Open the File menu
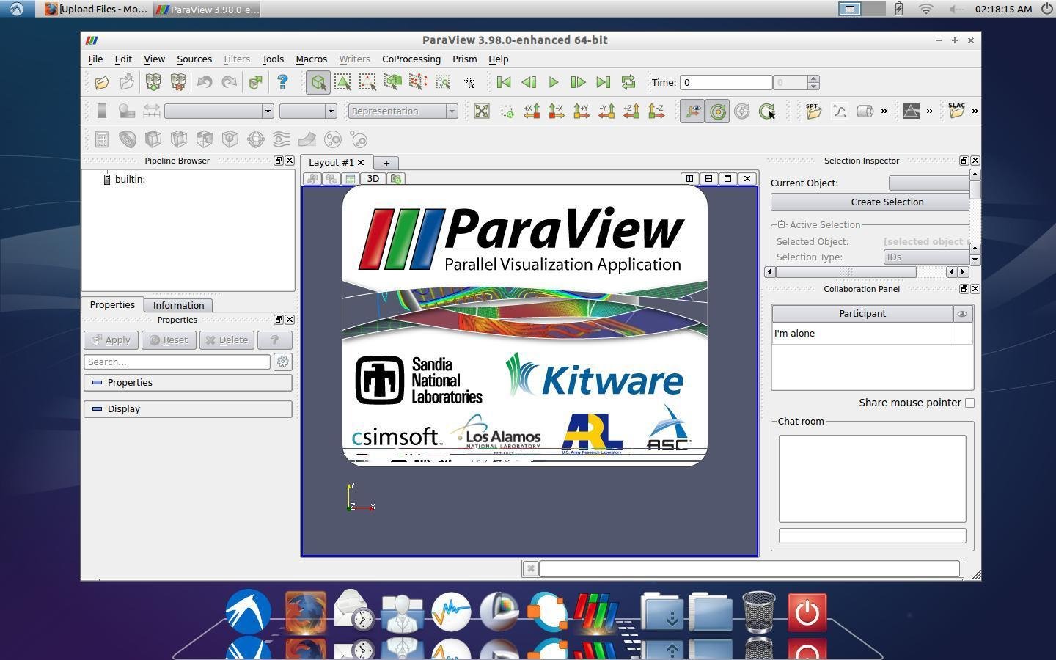This screenshot has width=1056, height=660. coord(95,59)
